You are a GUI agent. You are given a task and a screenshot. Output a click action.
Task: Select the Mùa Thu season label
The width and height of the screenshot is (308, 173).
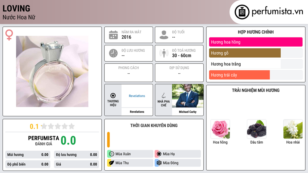[x=122, y=163]
